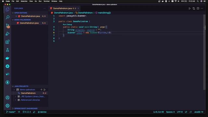The image size is (208, 117).
Task: Click Debug code lens above main
Action: [x=69, y=25]
